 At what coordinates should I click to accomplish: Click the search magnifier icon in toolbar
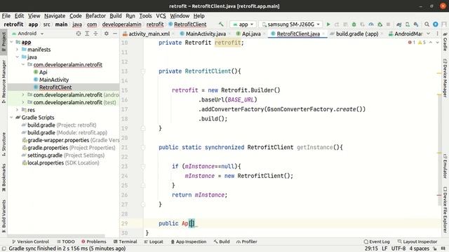click(427, 24)
